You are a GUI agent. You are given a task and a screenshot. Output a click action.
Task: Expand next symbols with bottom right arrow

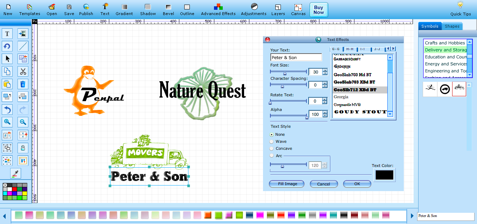pyautogui.click(x=412, y=216)
